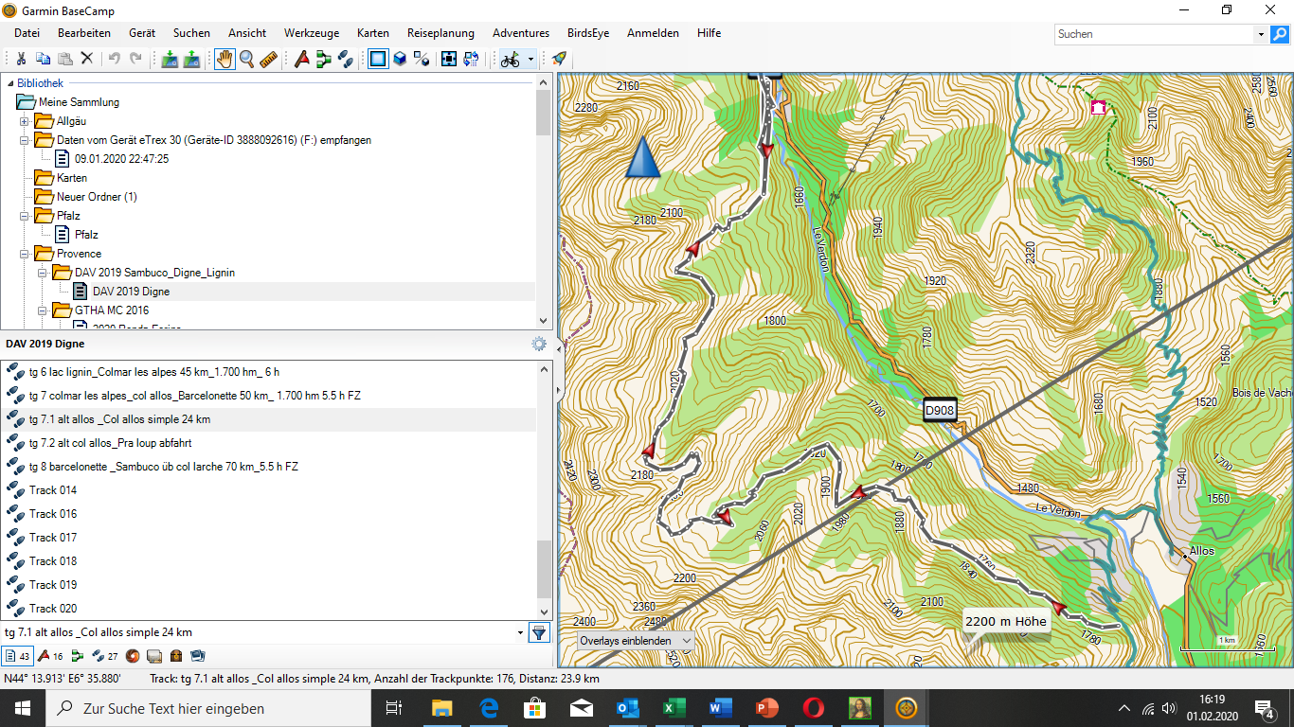Toggle the routes filter icon
Image resolution: width=1294 pixels, height=727 pixels.
point(78,655)
